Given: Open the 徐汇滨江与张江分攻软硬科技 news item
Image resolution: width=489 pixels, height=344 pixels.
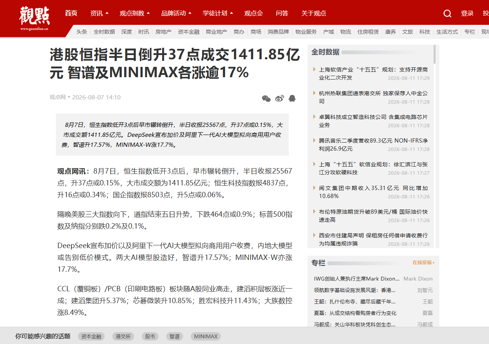Looking at the screenshot, I should [373, 168].
